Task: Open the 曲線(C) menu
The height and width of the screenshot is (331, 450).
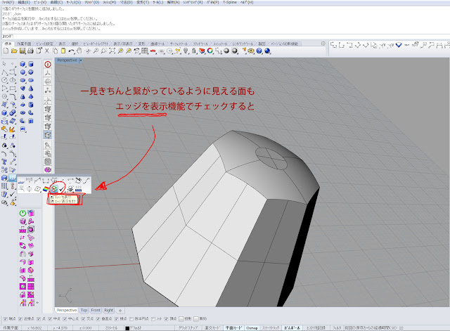Action: point(56,2)
